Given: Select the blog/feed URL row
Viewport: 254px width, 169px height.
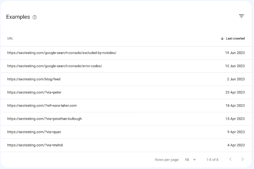Looking at the screenshot, I should pyautogui.click(x=126, y=79).
